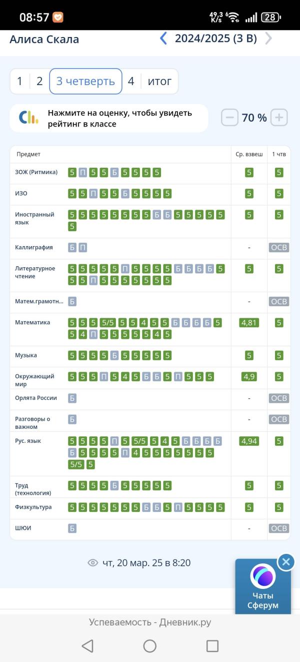Tap the 4,94 average for Рус. язык
Image resolution: width=300 pixels, height=662 pixels.
[249, 441]
